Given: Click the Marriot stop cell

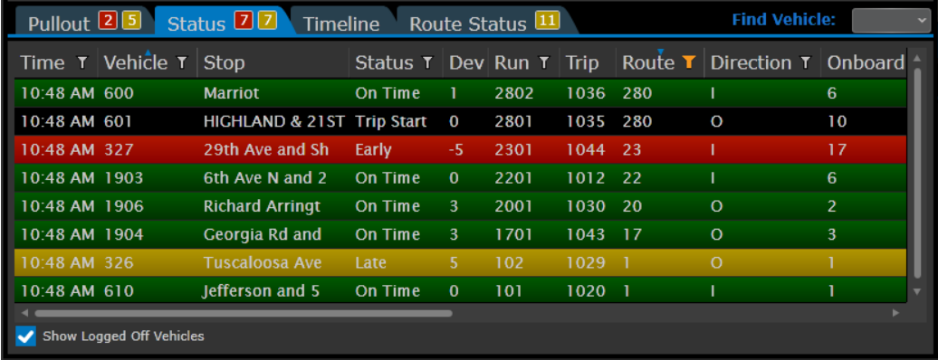Looking at the screenshot, I should 231,93.
